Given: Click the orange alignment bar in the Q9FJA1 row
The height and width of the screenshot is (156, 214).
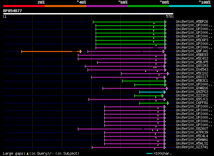Looking at the screenshot, I should click(x=51, y=52).
